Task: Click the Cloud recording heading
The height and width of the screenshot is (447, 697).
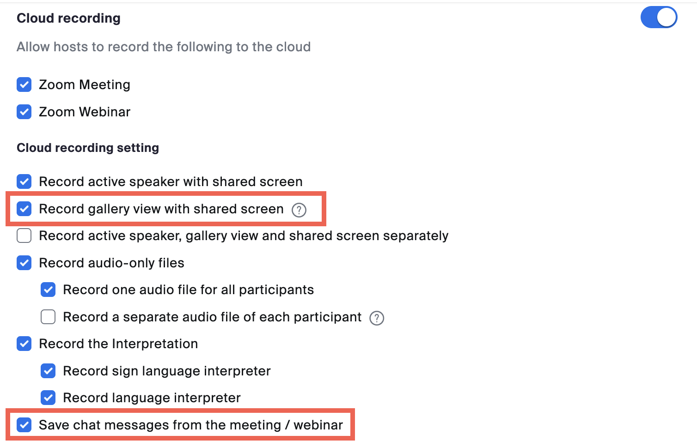Action: click(68, 18)
